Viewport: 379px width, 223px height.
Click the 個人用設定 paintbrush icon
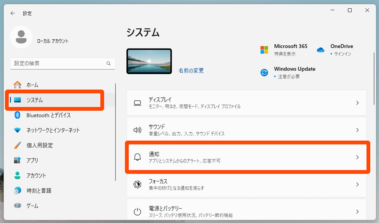tap(17, 145)
